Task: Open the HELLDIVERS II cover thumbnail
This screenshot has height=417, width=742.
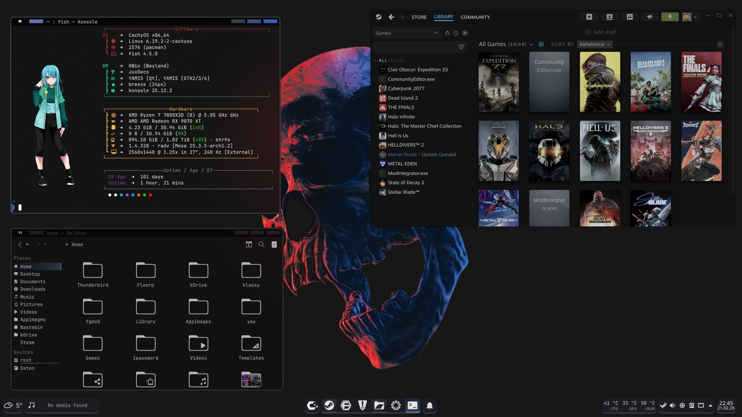Action: 651,151
